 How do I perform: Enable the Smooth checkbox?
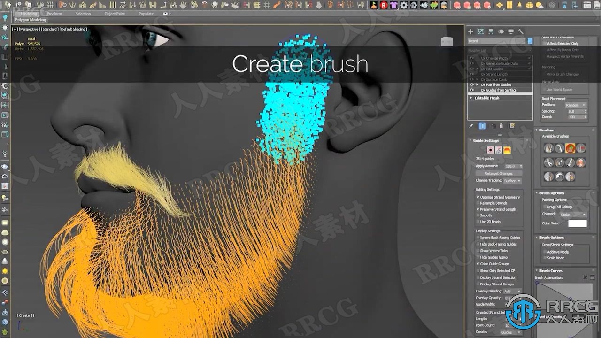coord(478,215)
